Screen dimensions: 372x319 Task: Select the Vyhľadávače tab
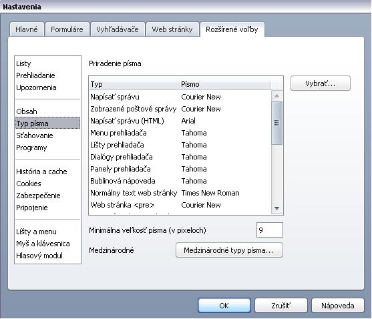(118, 29)
